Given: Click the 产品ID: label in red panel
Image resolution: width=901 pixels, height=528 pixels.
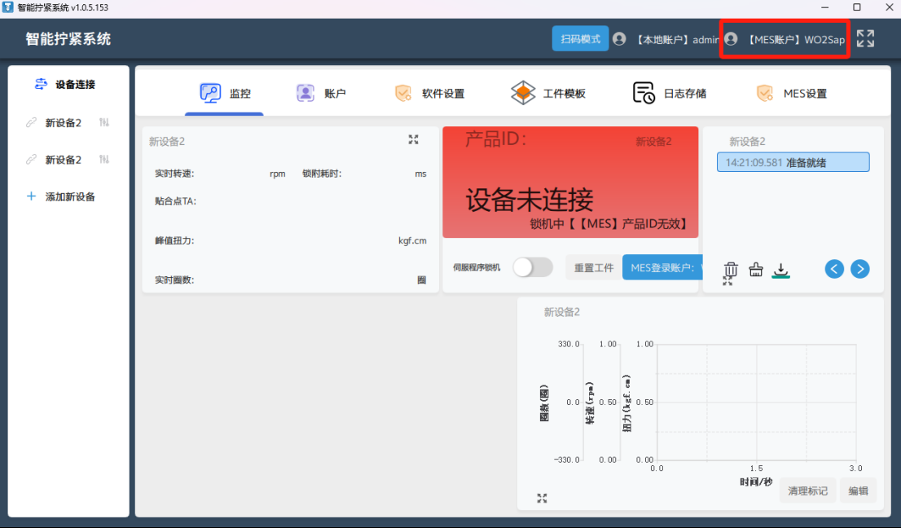Looking at the screenshot, I should [496, 139].
